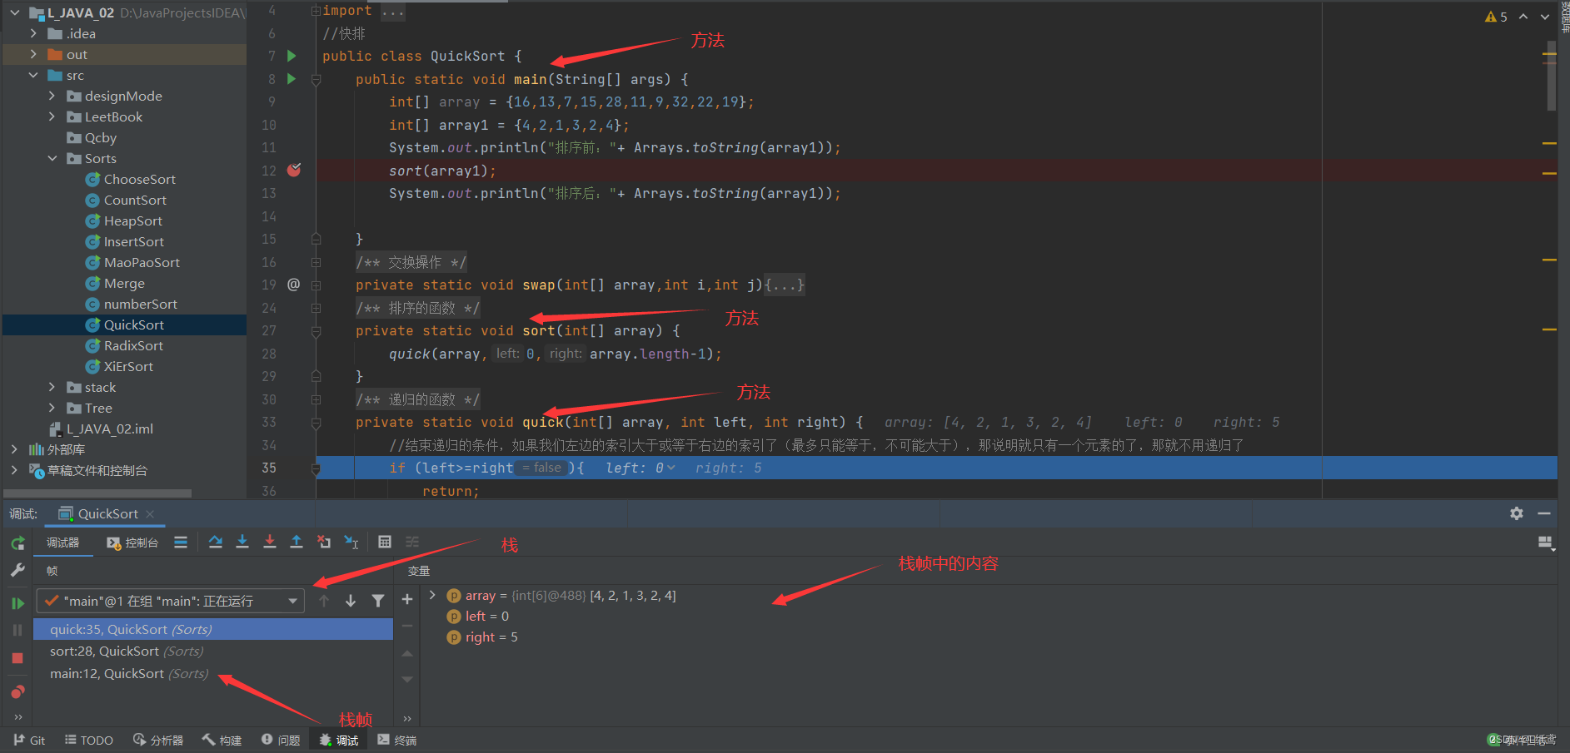Filter frames with funnel icon
This screenshot has width=1570, height=753.
click(x=378, y=601)
